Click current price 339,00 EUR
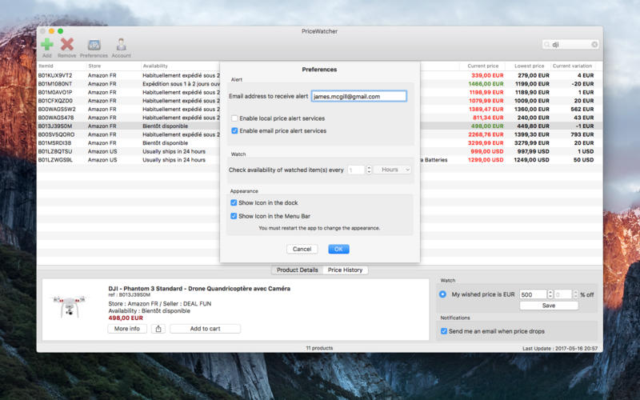640x400 pixels. pyautogui.click(x=487, y=75)
